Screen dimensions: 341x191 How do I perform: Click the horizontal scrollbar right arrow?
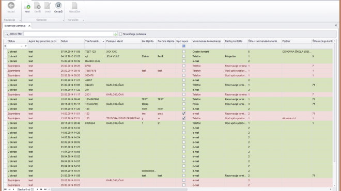tap(331, 189)
